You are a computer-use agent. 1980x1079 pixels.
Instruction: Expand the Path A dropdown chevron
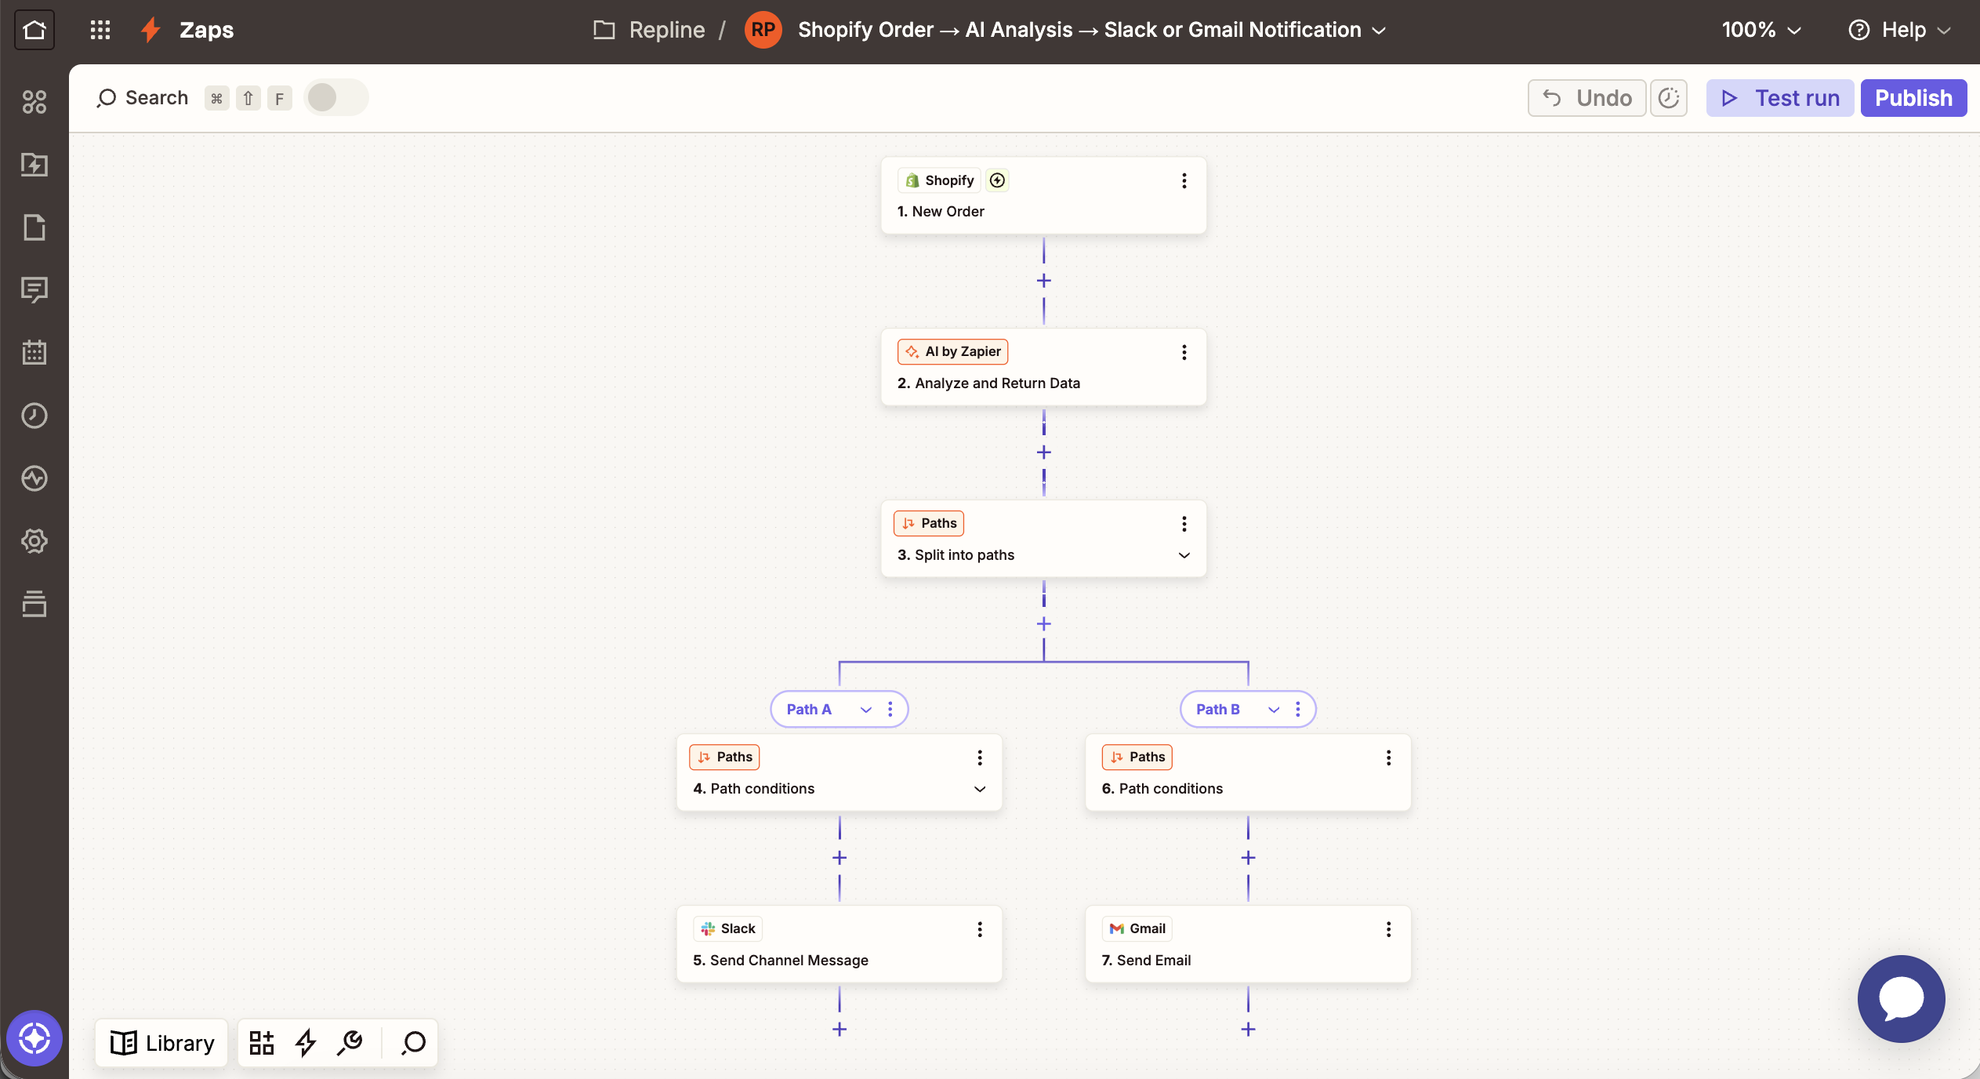coord(866,710)
